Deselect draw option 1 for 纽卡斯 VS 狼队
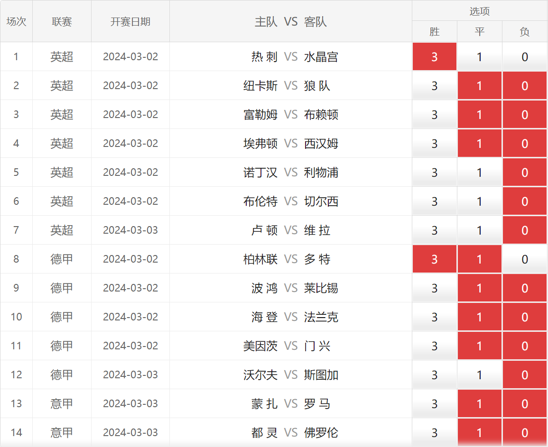Image resolution: width=548 pixels, height=447 pixels. [x=480, y=85]
